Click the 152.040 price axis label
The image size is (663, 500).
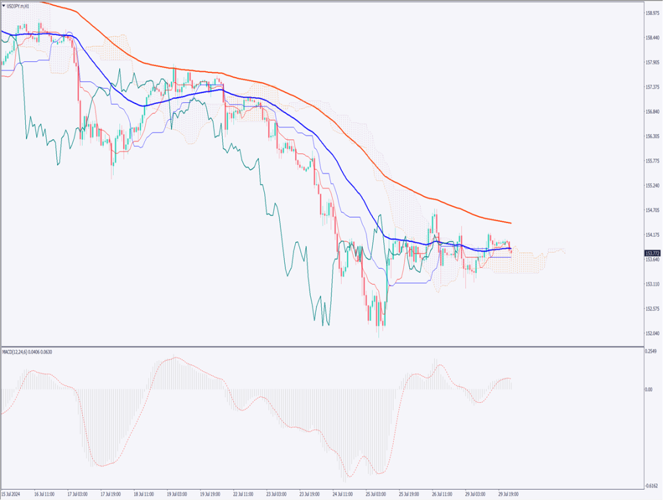(652, 333)
